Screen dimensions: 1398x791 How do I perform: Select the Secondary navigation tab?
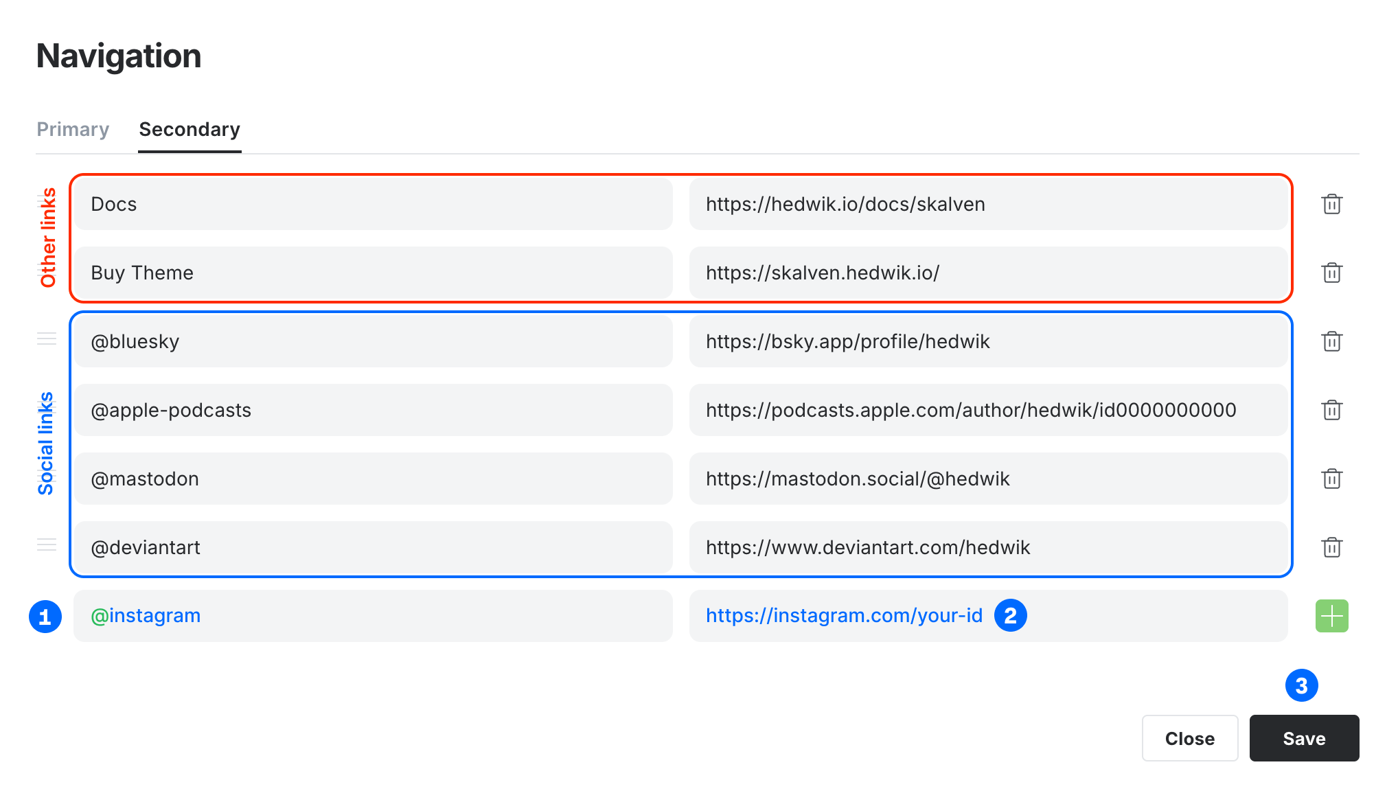pos(189,130)
